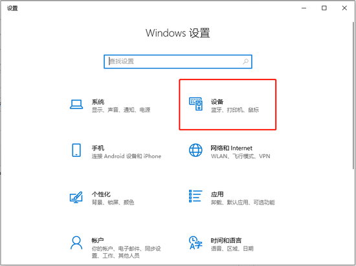The width and height of the screenshot is (356, 266).
Task: Open the 网络和 Internet globe icon
Action: pos(195,150)
